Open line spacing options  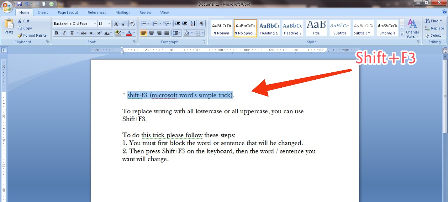click(x=177, y=33)
